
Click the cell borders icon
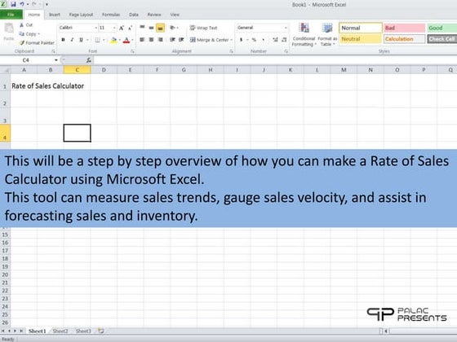tap(97, 40)
